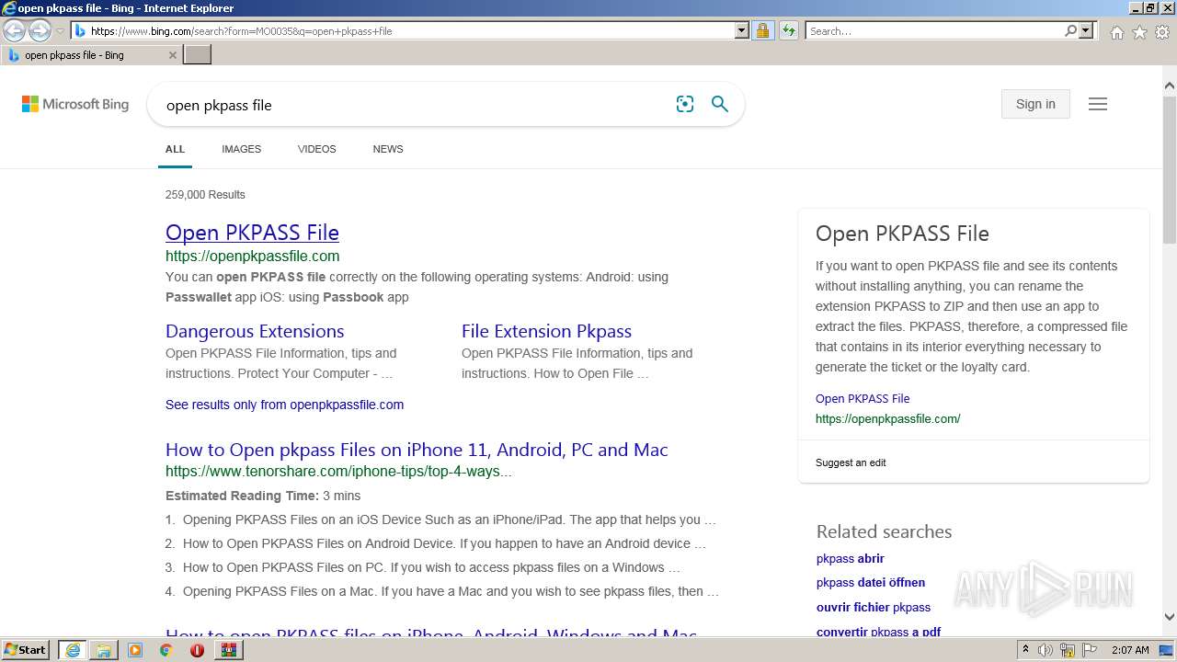Click blue 'Open PKPASS File' link in sidebar card
This screenshot has width=1177, height=662.
[x=863, y=398]
